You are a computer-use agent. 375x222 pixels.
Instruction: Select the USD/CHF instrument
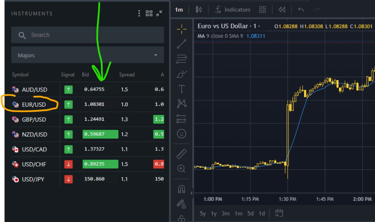tap(34, 165)
